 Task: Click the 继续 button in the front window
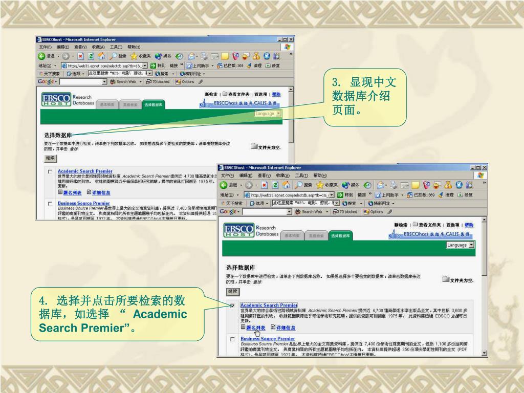click(x=233, y=292)
